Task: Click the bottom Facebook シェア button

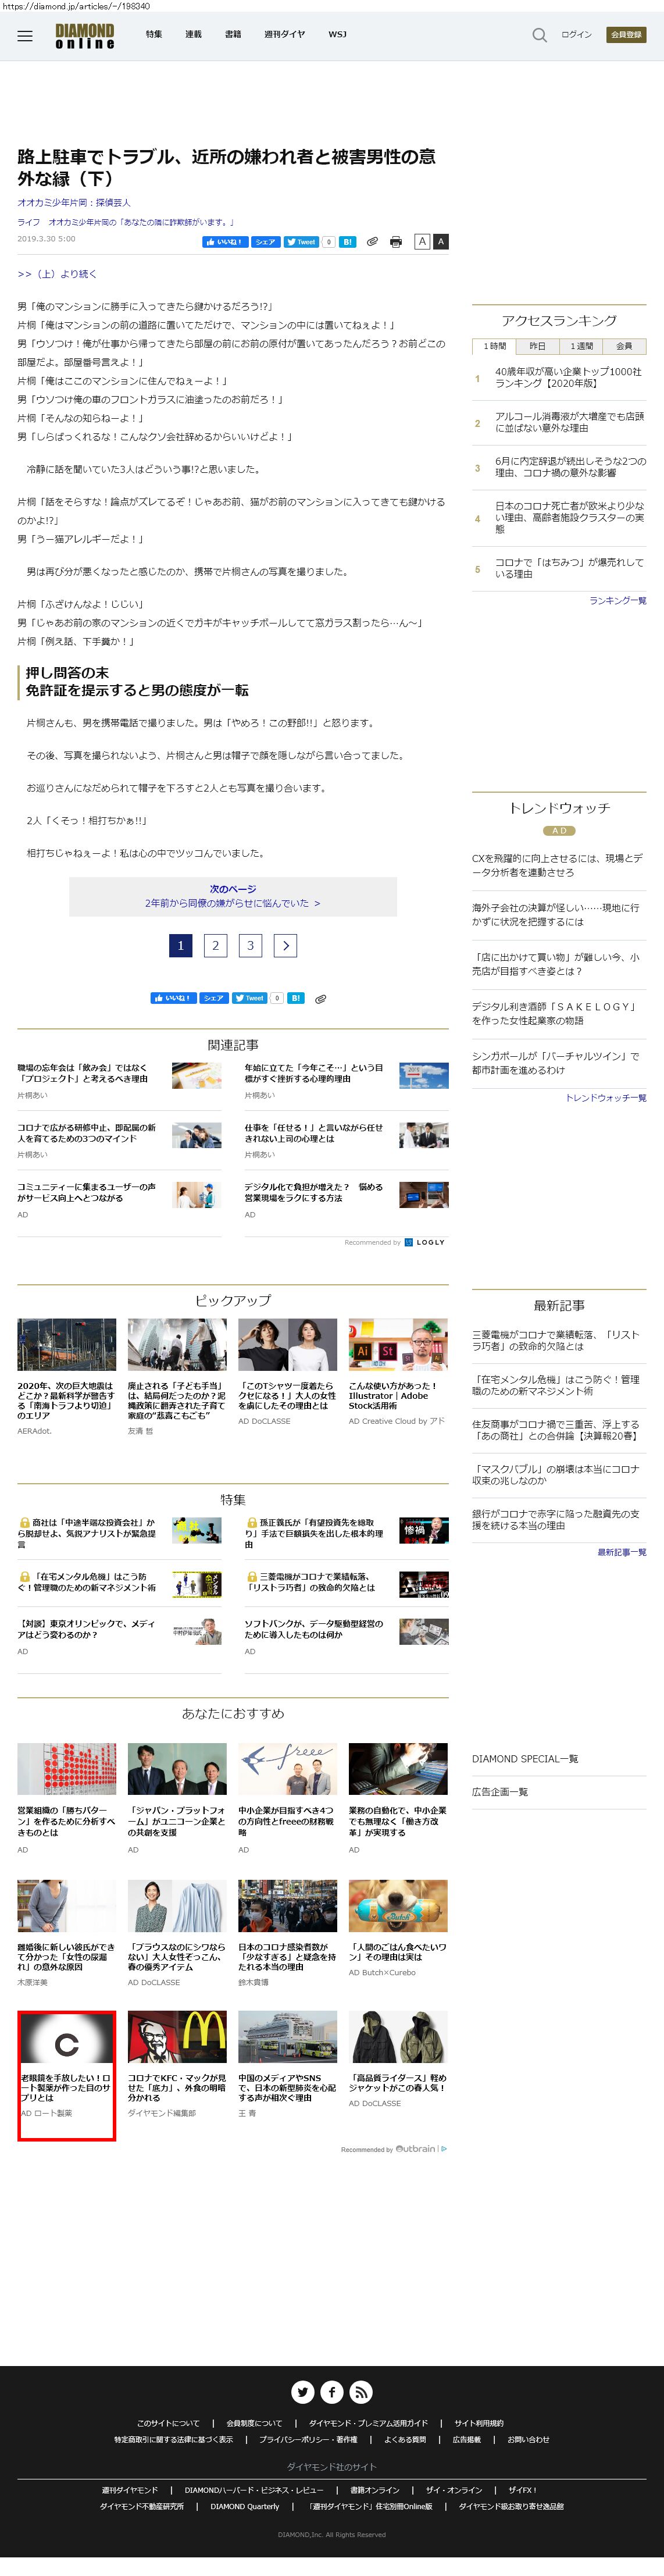Action: pos(214,998)
